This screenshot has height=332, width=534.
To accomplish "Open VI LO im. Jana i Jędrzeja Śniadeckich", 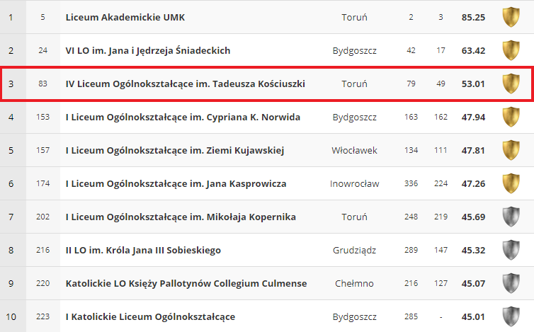I will coord(147,50).
